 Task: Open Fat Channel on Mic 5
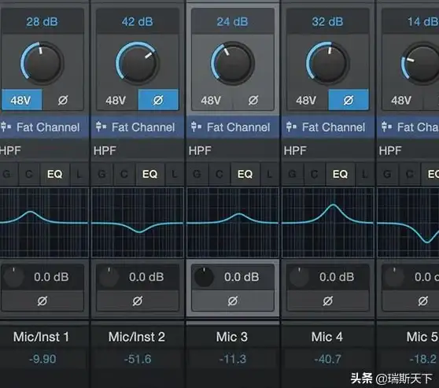(408, 127)
